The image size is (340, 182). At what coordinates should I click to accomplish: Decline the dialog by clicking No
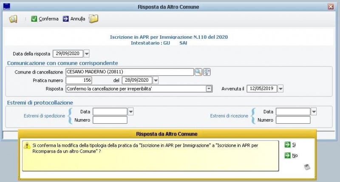click(291, 155)
